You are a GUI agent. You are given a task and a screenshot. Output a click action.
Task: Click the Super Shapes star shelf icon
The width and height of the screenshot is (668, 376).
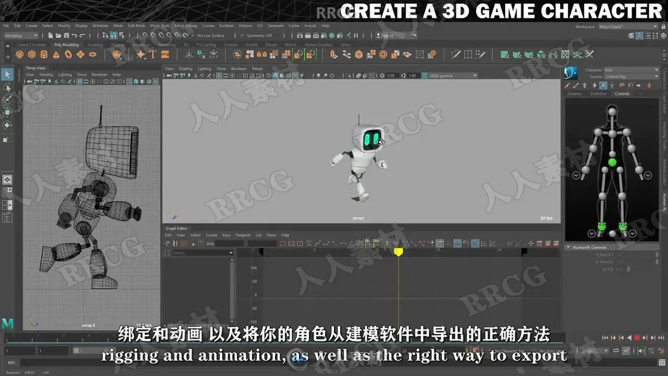point(141,55)
